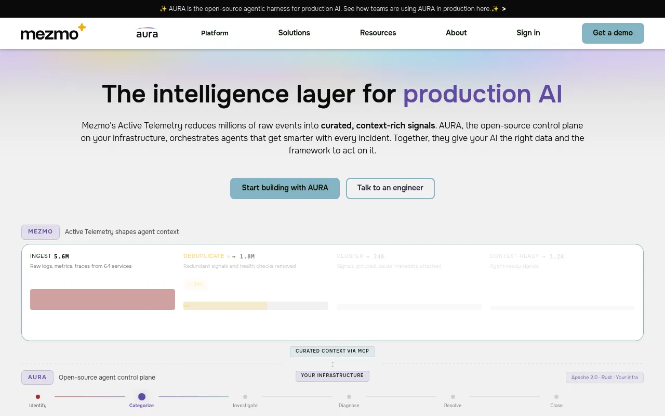
Task: Select the Categorize step marker
Action: pos(142,397)
